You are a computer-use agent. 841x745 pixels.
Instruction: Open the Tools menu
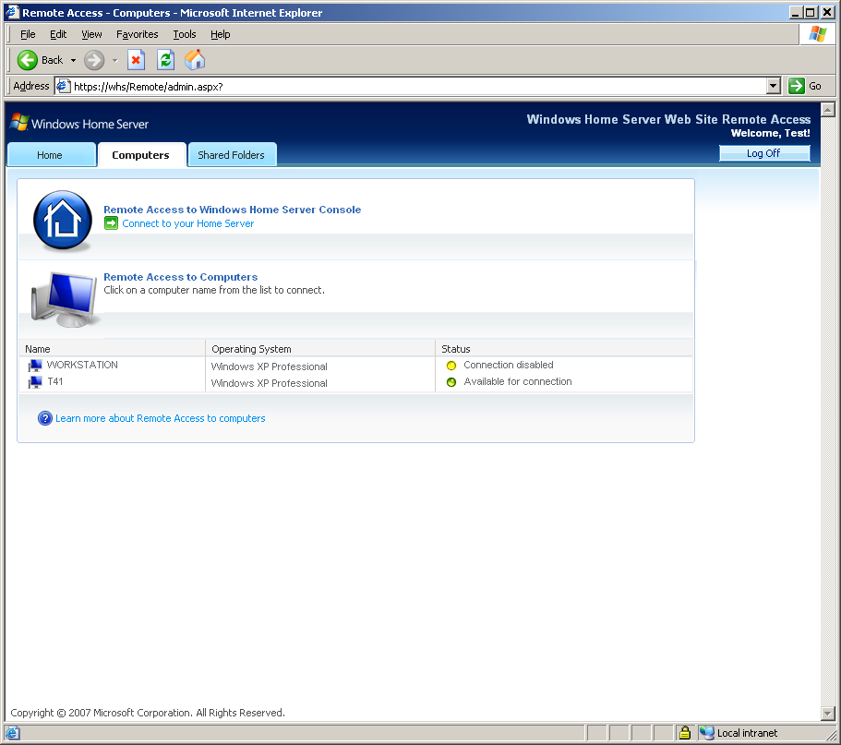(x=185, y=34)
